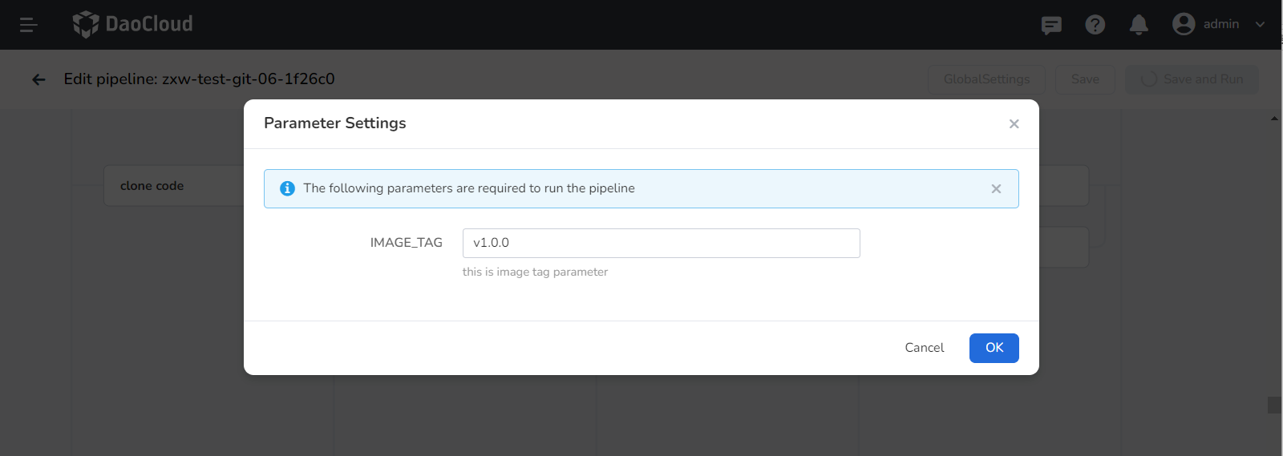Close the Parameter Settings dialog

coord(1014,123)
